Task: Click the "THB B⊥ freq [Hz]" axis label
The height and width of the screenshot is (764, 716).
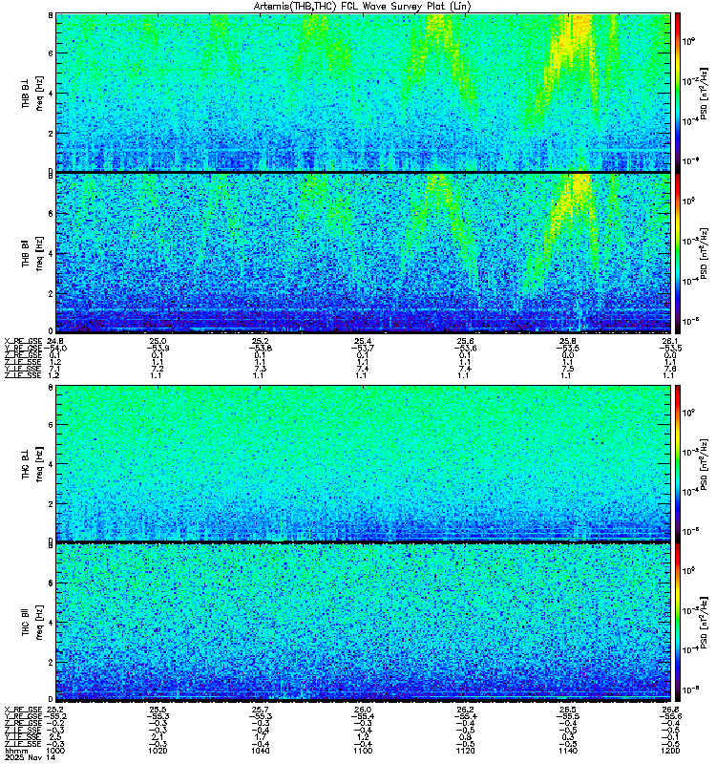Action: coord(32,93)
